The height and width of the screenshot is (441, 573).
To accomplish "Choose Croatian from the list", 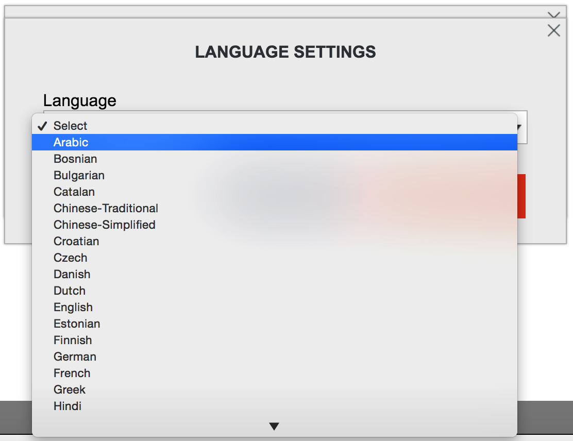I will click(275, 241).
